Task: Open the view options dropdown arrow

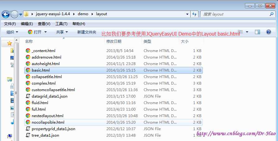Action: pyautogui.click(x=247, y=32)
